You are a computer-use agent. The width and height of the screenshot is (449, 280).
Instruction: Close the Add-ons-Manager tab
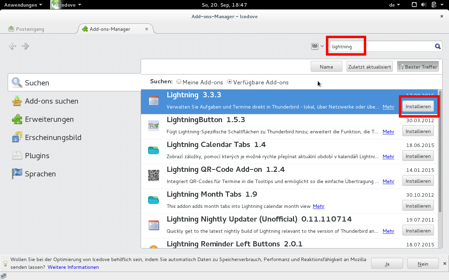[147, 29]
